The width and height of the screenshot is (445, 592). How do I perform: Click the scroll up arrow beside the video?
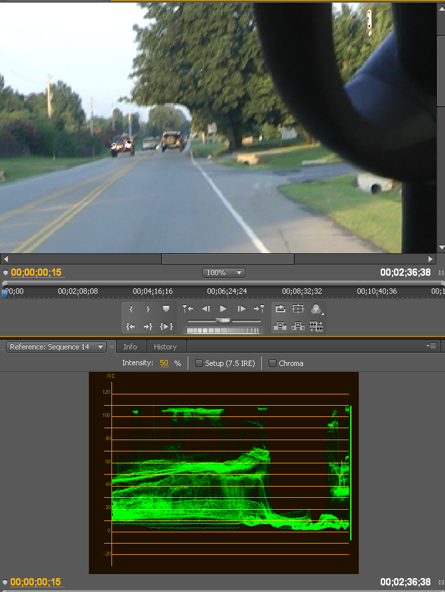coord(441,9)
